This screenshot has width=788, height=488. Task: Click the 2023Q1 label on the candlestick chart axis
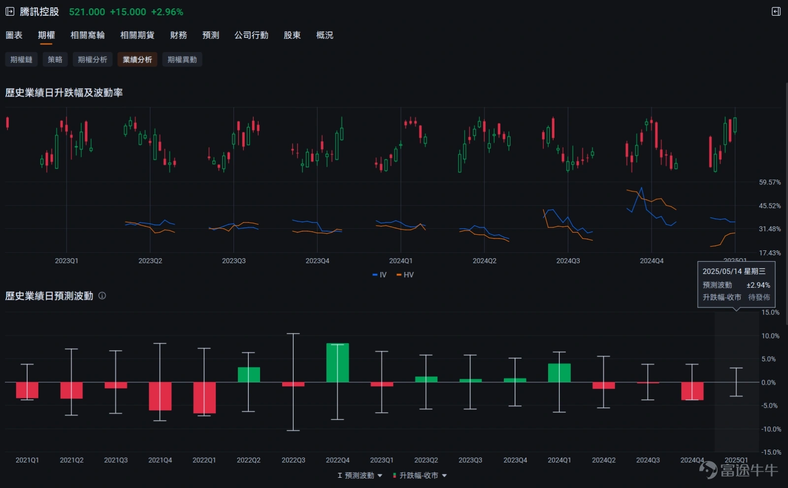66,261
